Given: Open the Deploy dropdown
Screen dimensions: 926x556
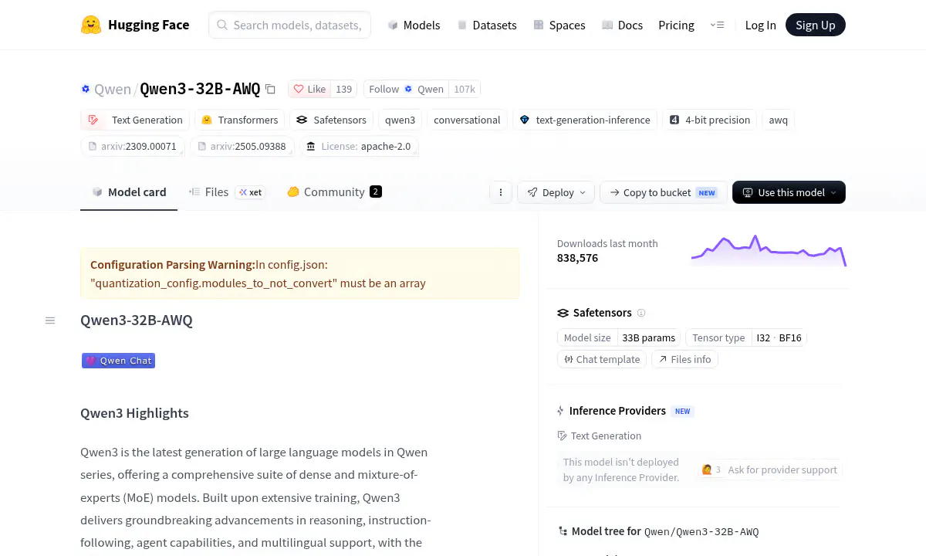Looking at the screenshot, I should coord(556,192).
